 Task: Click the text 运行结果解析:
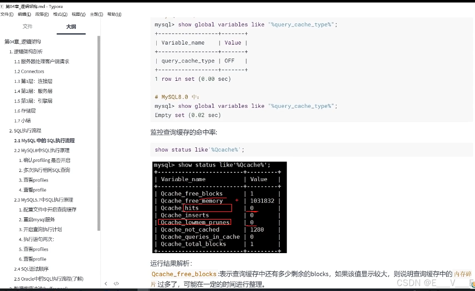tap(171, 264)
